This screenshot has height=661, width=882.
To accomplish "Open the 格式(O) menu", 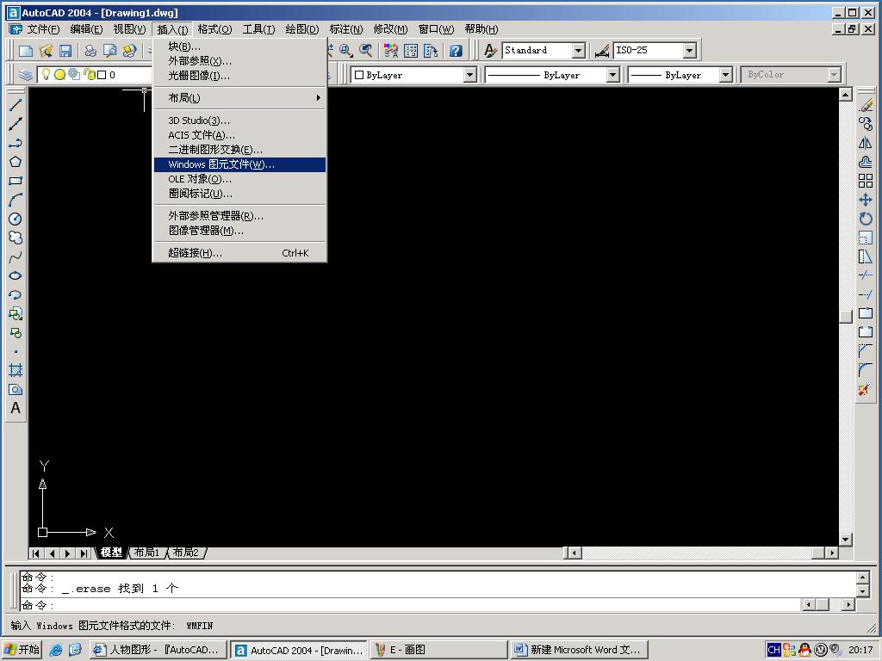I will [214, 29].
